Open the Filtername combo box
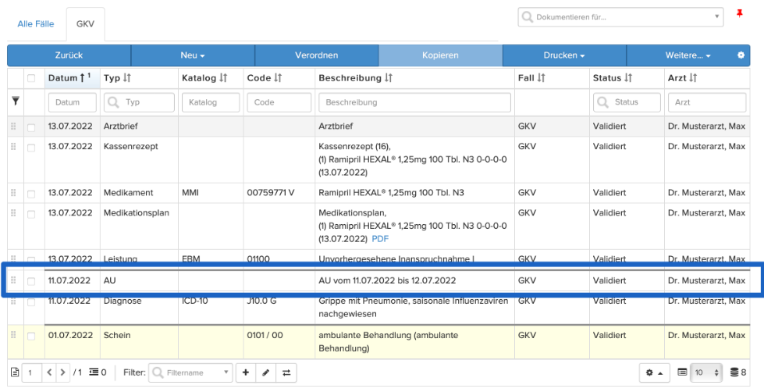Image resolution: width=764 pixels, height=392 pixels. coord(190,372)
